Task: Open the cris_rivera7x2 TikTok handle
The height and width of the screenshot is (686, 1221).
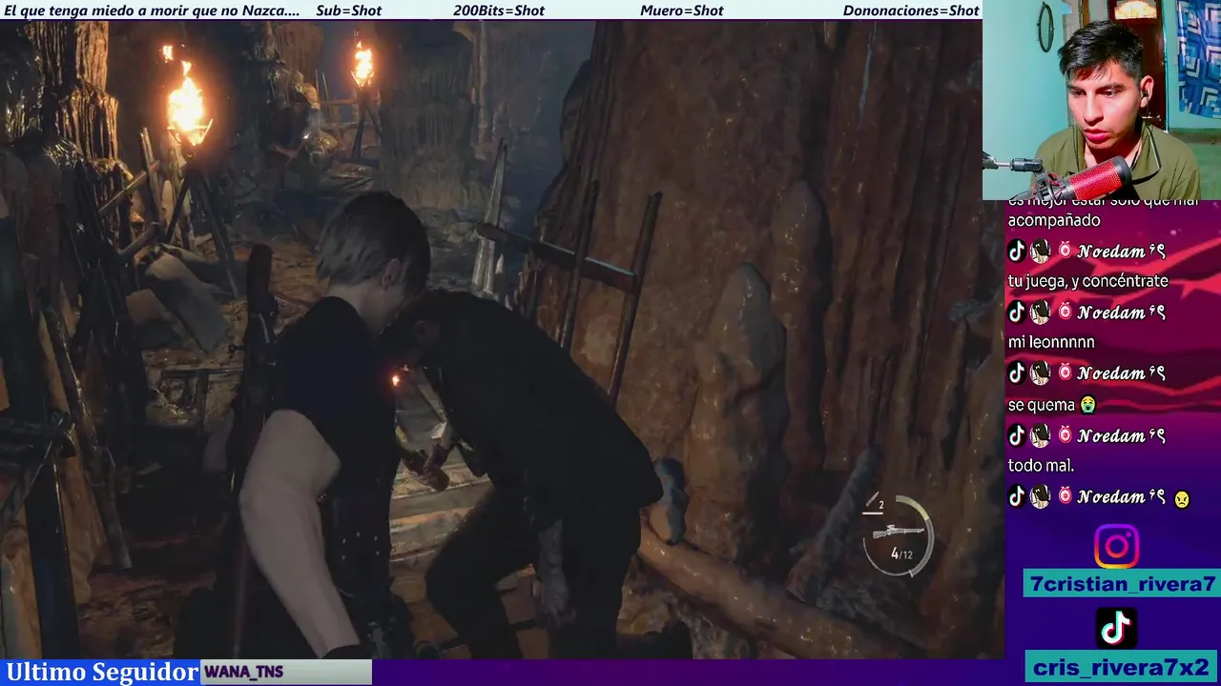Action: coord(1122,667)
